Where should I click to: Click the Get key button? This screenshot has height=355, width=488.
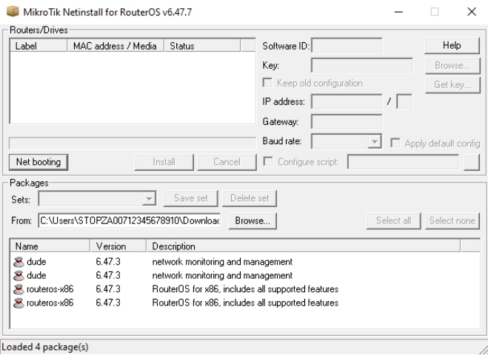tap(452, 84)
